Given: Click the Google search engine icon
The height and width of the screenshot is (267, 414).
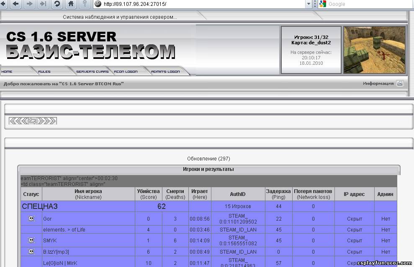Looking at the screenshot, I should [x=323, y=4].
